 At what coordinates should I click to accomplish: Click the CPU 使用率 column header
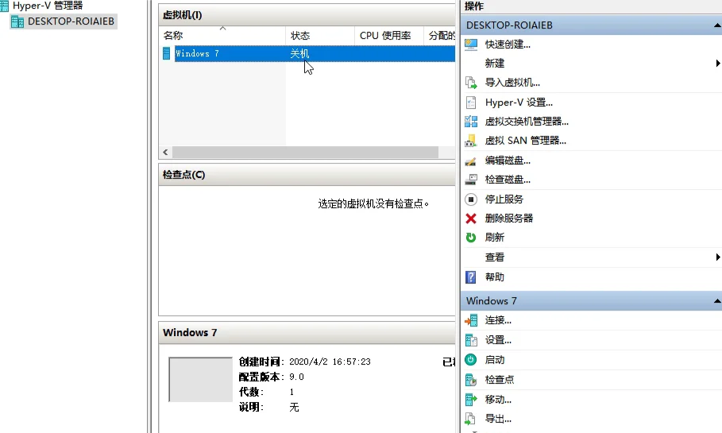pos(389,36)
